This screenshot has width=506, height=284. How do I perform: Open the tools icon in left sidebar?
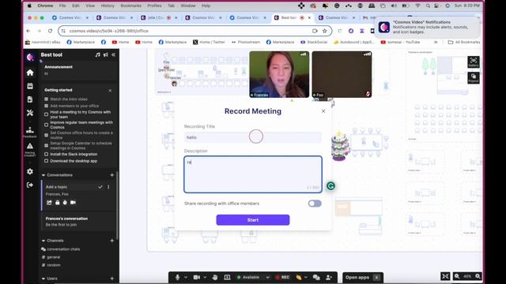(30, 113)
